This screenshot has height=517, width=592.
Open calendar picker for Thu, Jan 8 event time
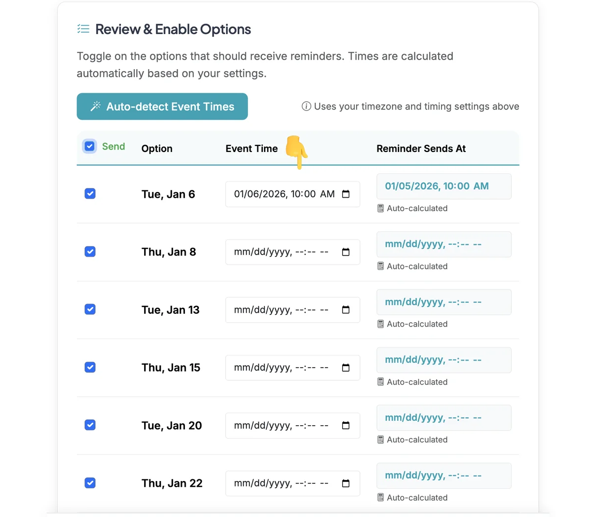tap(346, 252)
